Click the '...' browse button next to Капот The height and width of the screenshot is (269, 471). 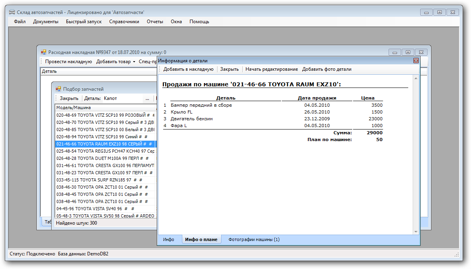(147, 98)
